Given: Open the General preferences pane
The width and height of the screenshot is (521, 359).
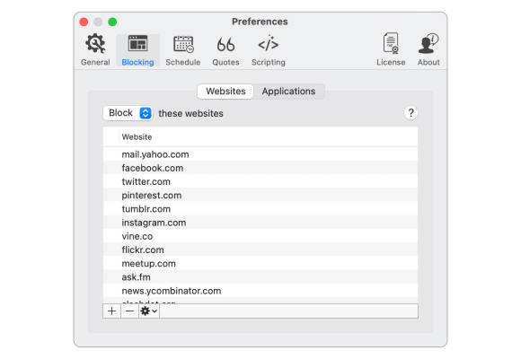Looking at the screenshot, I should (x=95, y=50).
